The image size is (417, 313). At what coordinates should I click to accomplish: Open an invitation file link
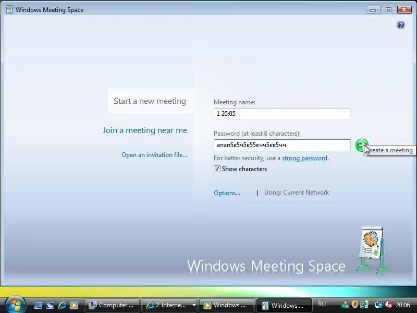coord(154,155)
